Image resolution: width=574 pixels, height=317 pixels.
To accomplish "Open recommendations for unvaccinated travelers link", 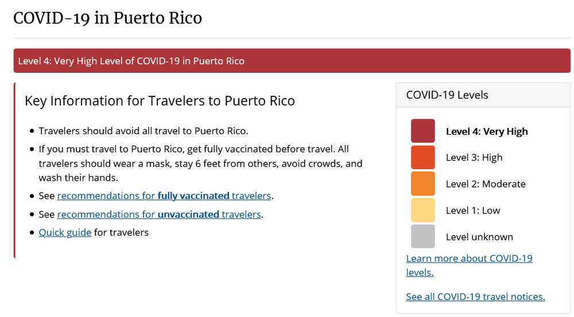I will [x=159, y=214].
